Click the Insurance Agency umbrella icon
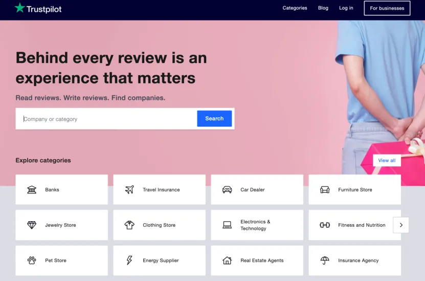Viewport: 425px width, 281px height. [x=325, y=261]
